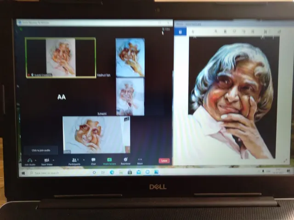
Task: Select Suhasini's video tile showing a painting
Action: point(130,97)
